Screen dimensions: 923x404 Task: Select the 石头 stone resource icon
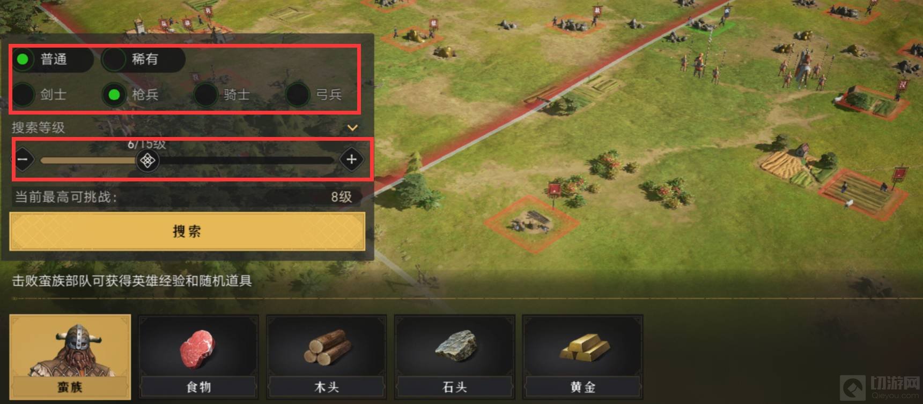(x=455, y=357)
